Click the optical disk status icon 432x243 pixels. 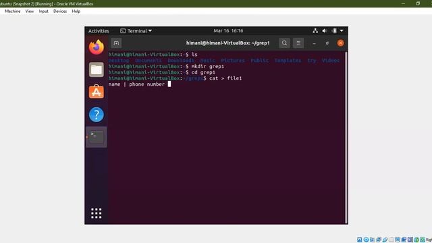point(366,240)
